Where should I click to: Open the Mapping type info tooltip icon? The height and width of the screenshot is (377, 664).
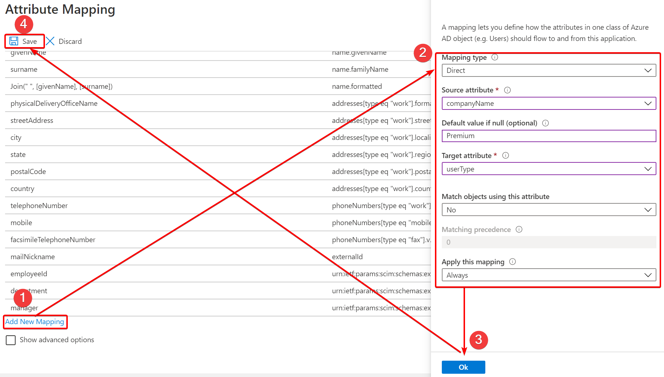[x=495, y=57]
